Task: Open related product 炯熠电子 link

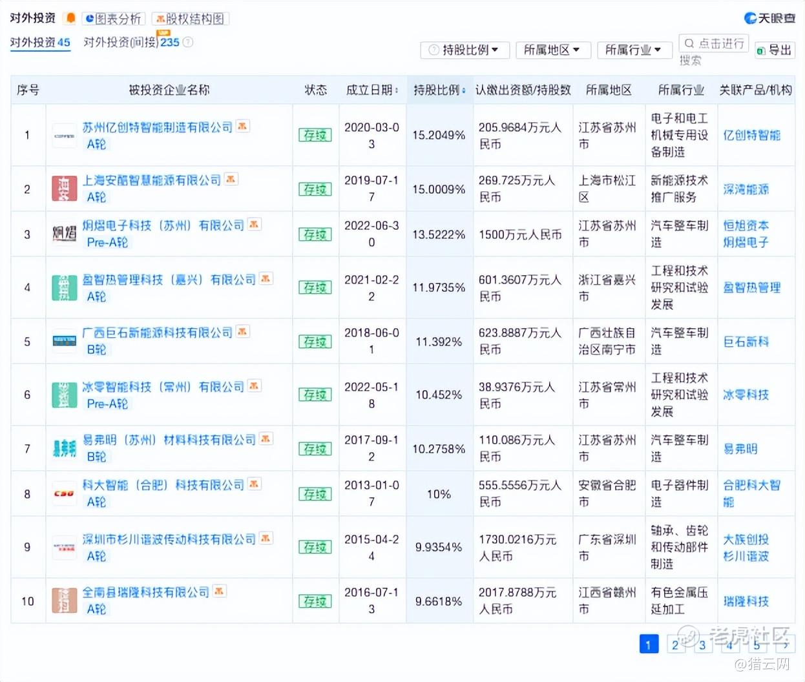Action: tap(746, 242)
